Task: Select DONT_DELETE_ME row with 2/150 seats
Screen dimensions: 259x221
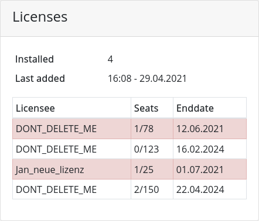Action: pos(129,189)
